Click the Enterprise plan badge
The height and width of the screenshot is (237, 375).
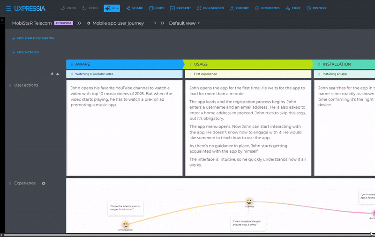click(64, 23)
